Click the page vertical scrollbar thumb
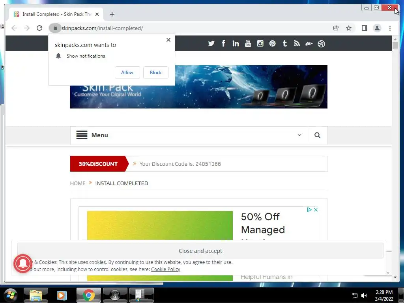 point(395,46)
